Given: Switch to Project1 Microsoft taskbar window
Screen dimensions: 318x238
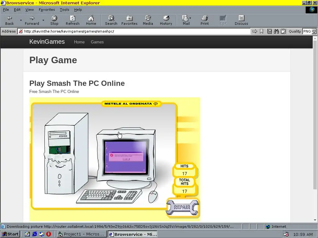Looking at the screenshot, I should click(x=81, y=234).
